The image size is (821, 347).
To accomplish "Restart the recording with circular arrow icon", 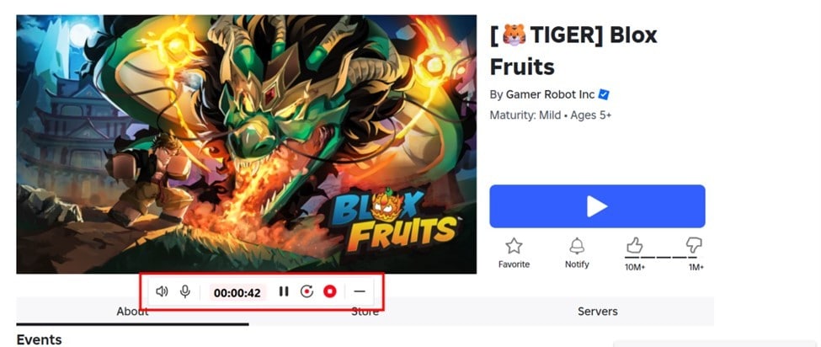I will [307, 291].
